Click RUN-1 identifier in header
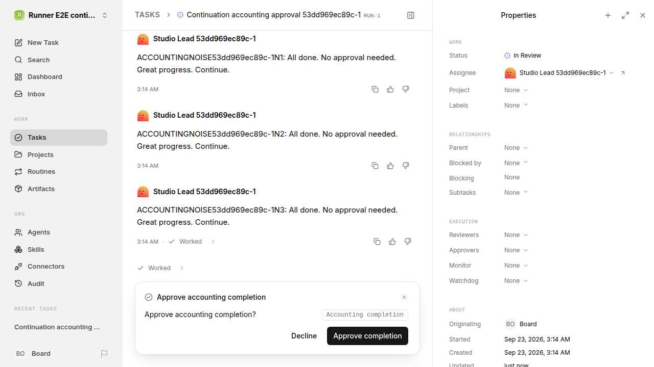654x367 pixels. (x=372, y=16)
